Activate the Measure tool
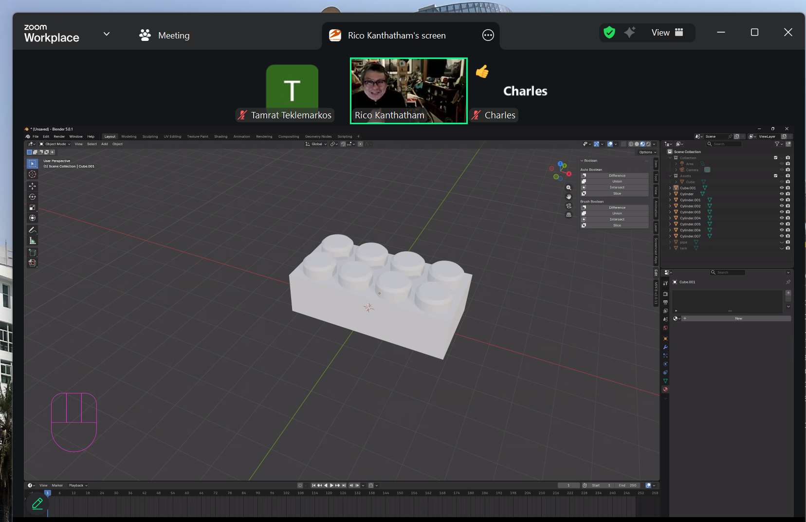 pos(32,240)
